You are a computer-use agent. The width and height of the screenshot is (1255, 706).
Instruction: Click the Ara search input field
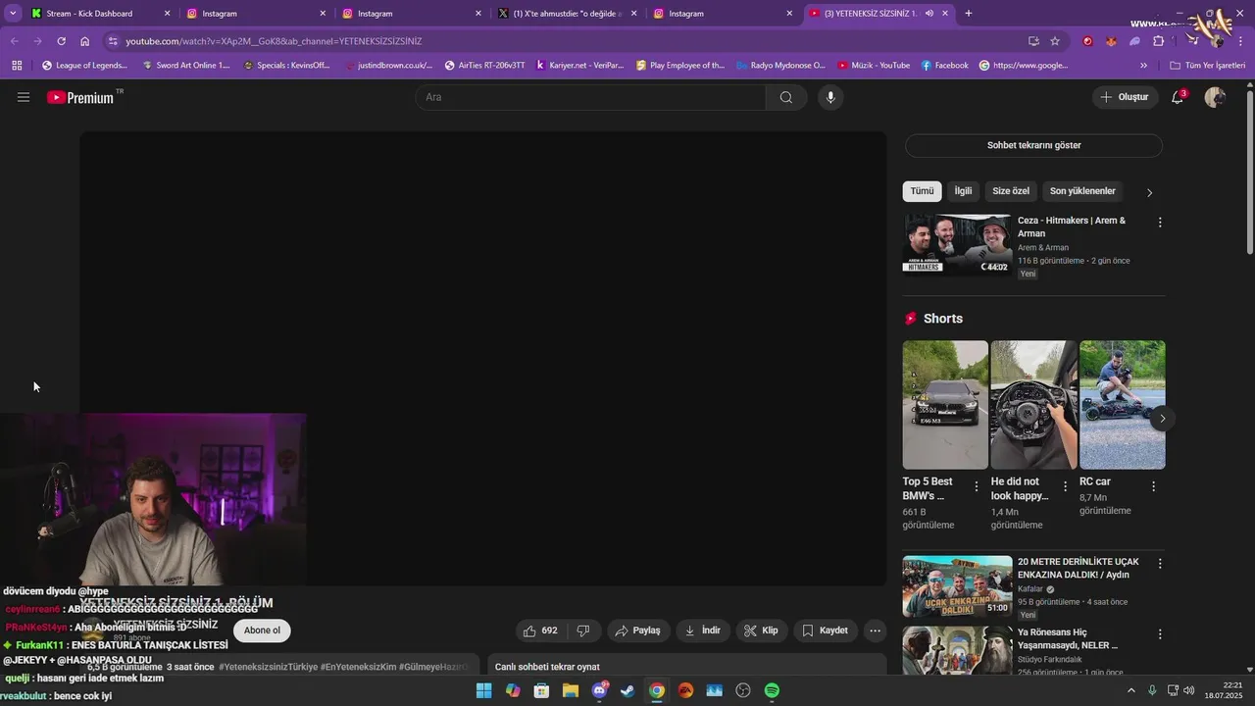tap(590, 97)
